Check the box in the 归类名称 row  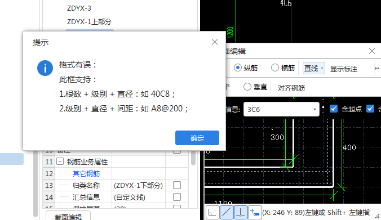177,185
